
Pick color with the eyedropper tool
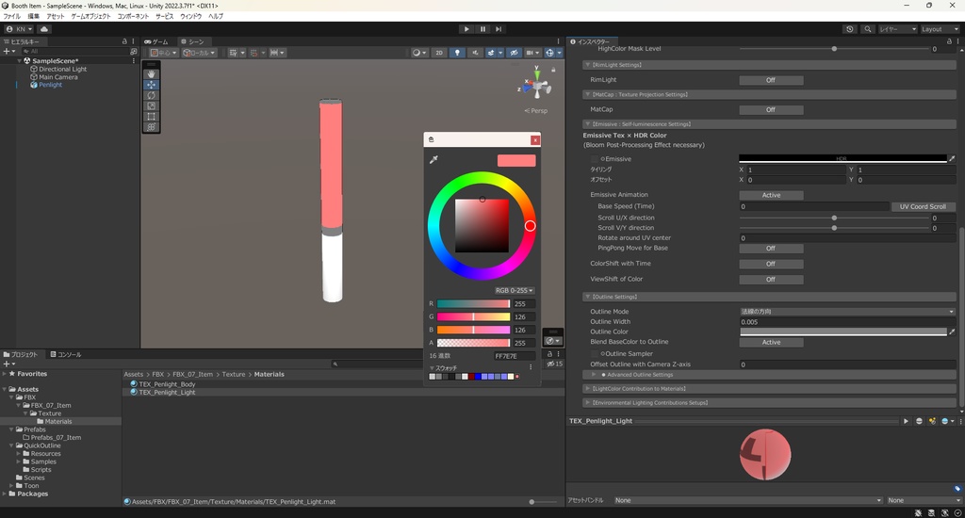pos(433,160)
